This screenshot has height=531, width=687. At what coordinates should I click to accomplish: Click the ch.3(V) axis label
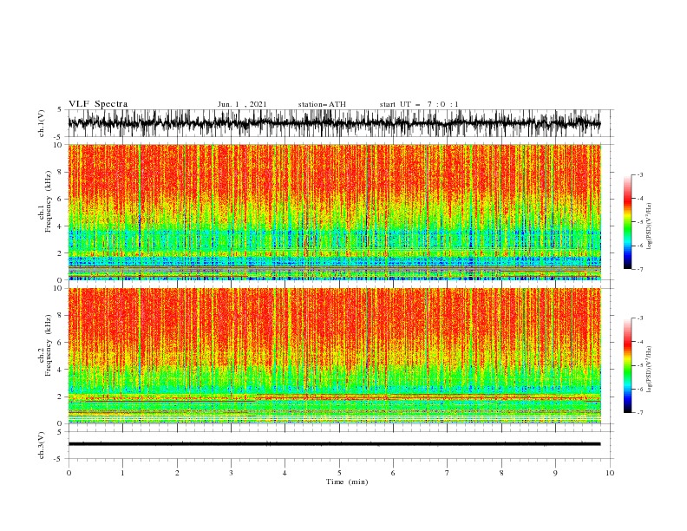point(42,445)
